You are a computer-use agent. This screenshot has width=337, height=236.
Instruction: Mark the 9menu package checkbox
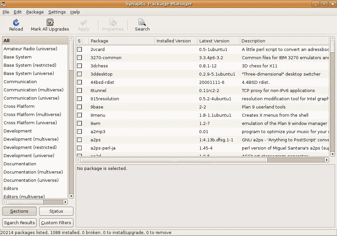(x=80, y=115)
